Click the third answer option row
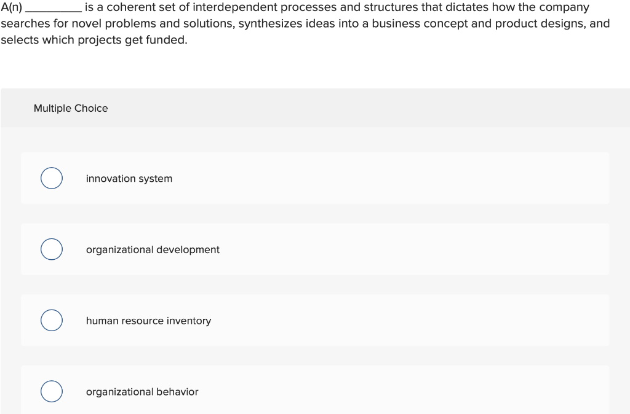Image resolution: width=630 pixels, height=414 pixels. 315,320
